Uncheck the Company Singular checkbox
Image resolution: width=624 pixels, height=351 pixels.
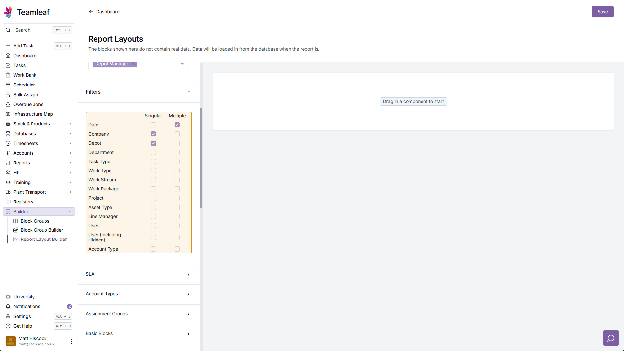pos(153,134)
